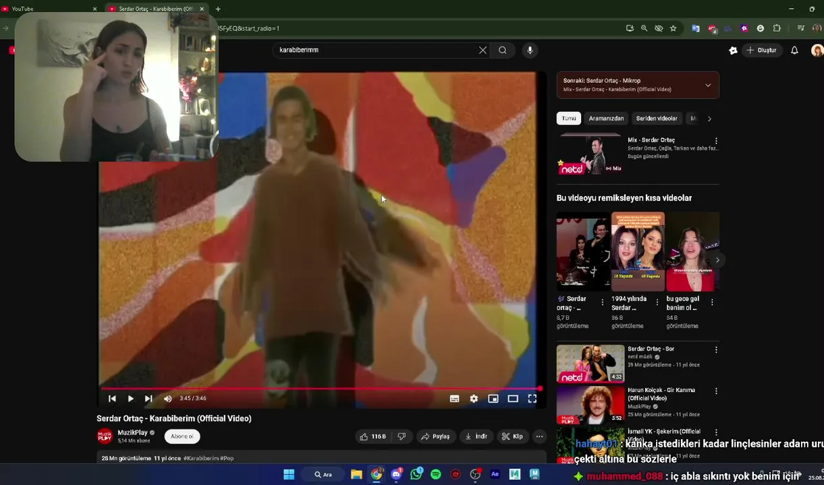Create a clip with Klip button

point(512,437)
